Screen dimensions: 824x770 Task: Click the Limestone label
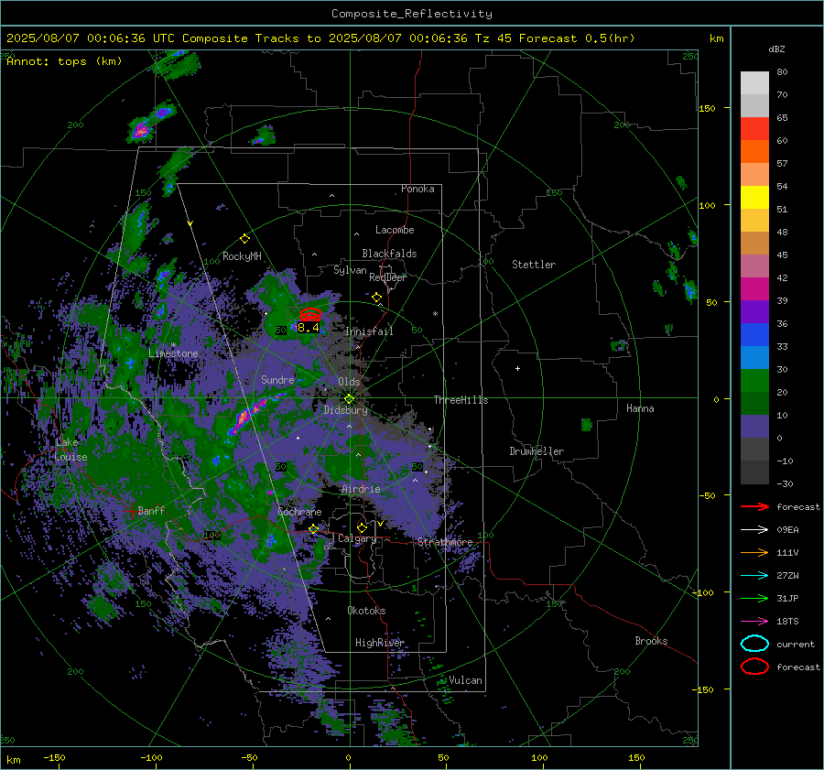pos(173,353)
